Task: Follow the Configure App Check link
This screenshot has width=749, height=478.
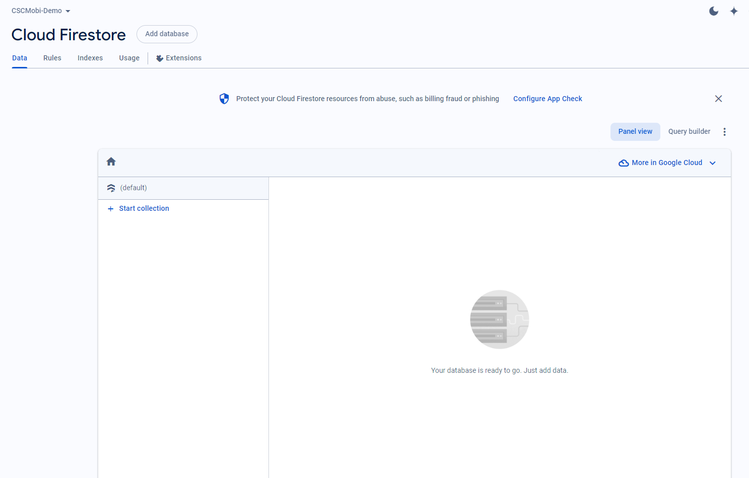Action: tap(548, 99)
